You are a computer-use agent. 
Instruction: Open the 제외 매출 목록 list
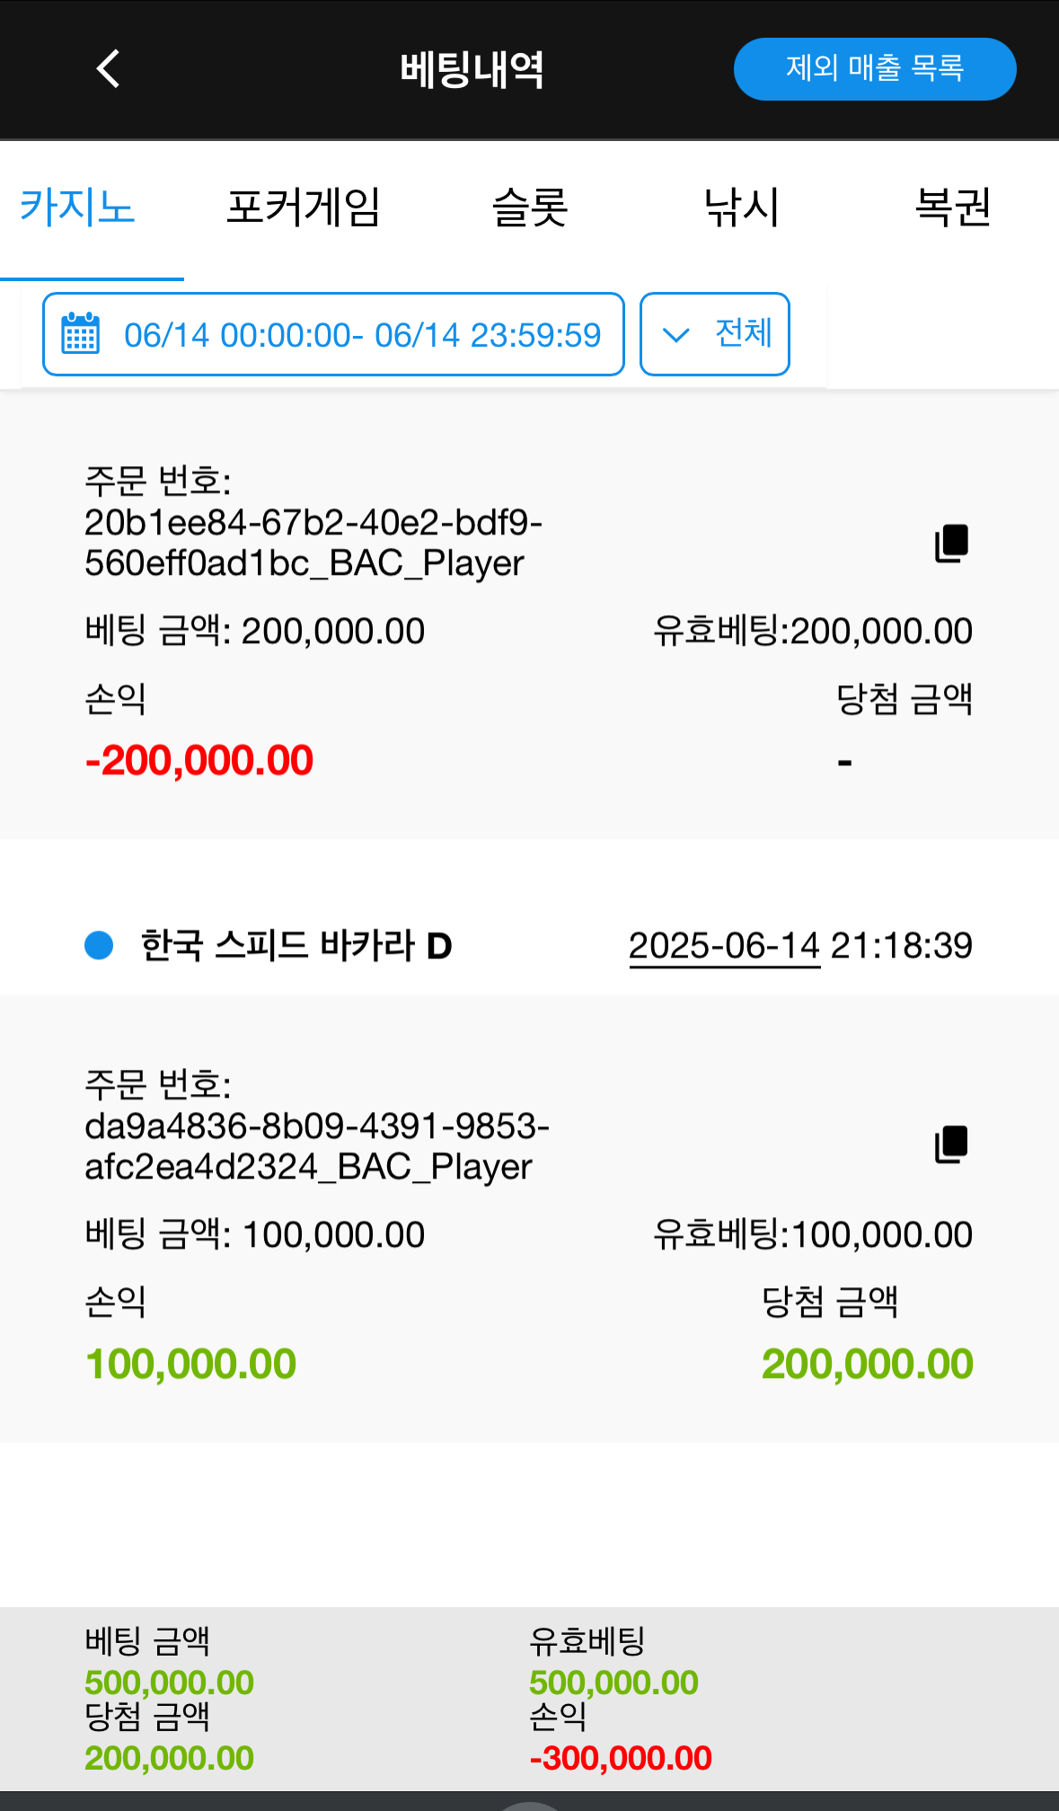point(874,68)
